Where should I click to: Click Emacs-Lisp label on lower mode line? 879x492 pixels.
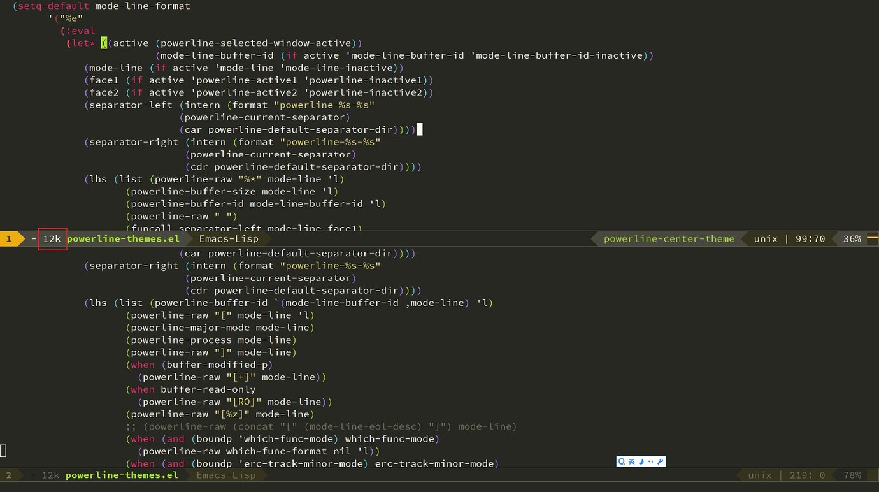click(x=227, y=475)
